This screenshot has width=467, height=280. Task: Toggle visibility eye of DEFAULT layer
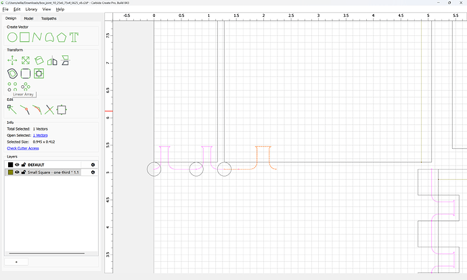tap(17, 164)
